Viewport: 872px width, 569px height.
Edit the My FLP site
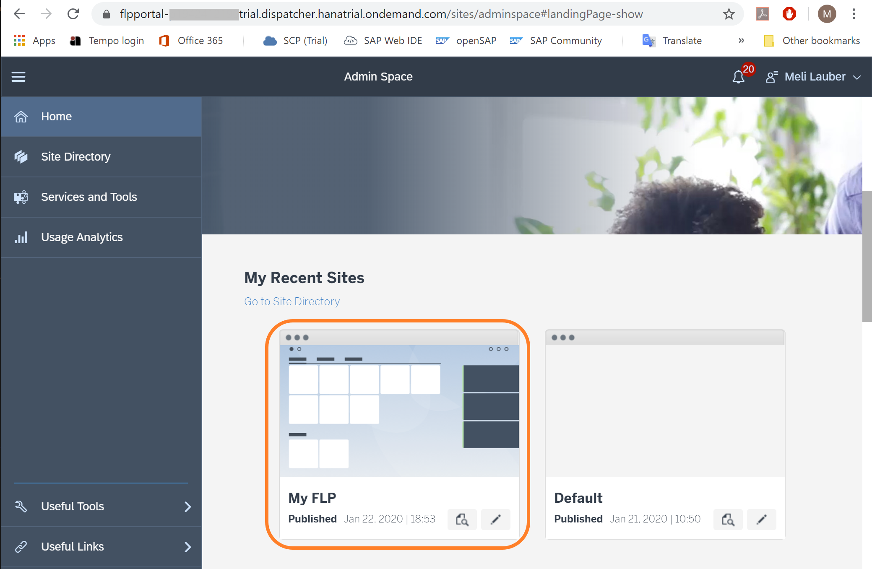[x=496, y=520]
